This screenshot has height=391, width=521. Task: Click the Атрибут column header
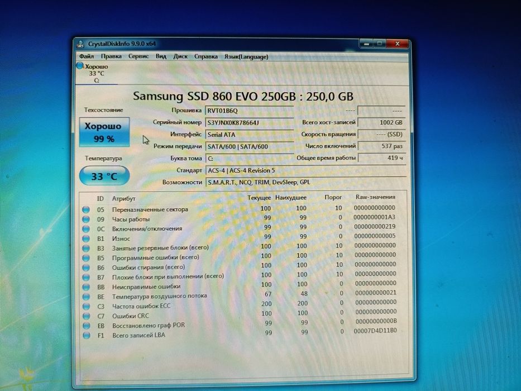pos(123,198)
